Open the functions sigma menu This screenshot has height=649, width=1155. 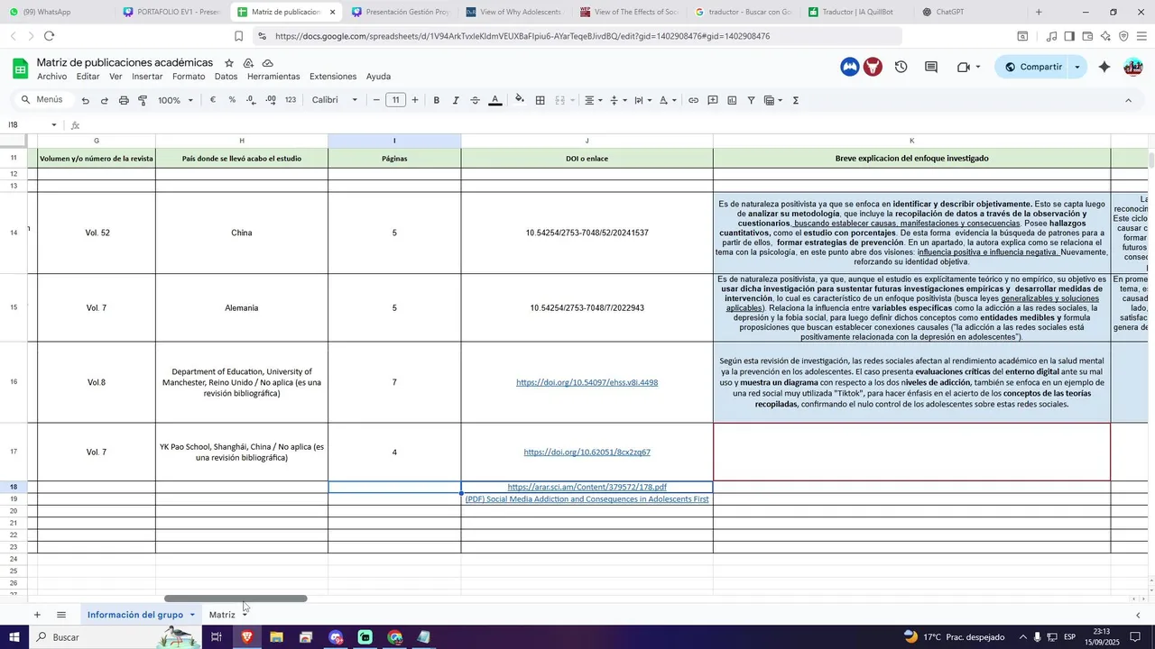click(796, 100)
